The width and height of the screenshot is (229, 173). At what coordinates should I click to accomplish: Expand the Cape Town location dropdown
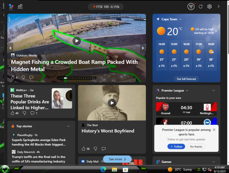[x=180, y=19]
